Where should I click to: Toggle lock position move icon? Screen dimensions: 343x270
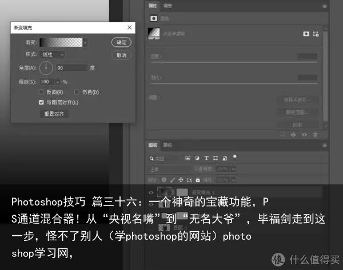tap(181, 180)
